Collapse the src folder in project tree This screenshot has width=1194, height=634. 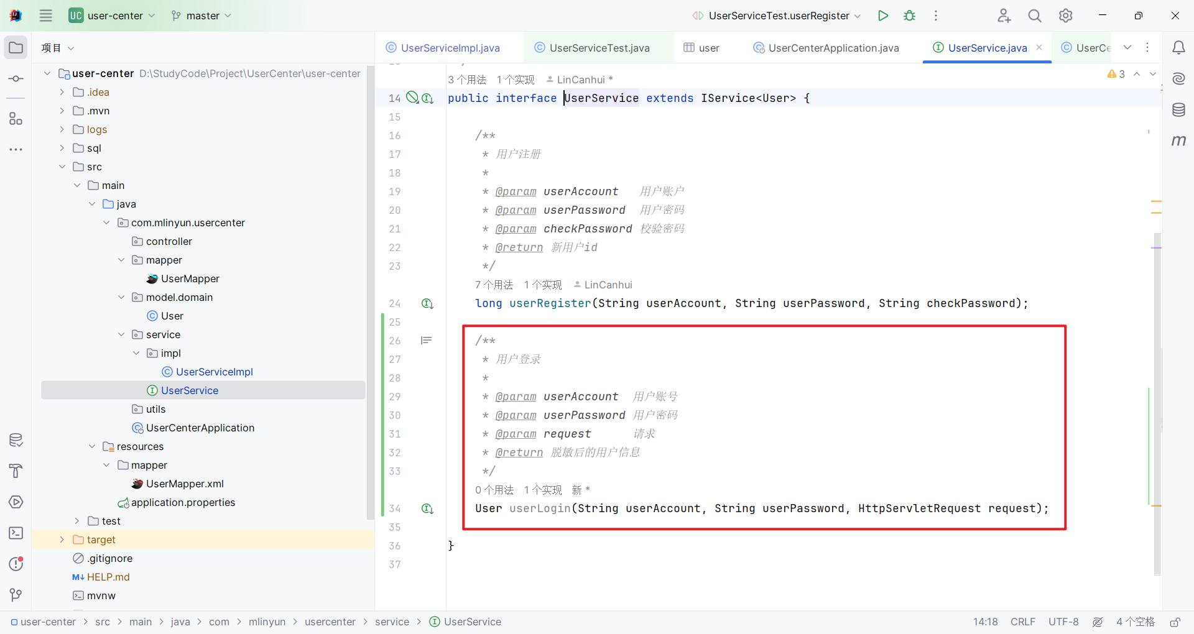(x=62, y=167)
